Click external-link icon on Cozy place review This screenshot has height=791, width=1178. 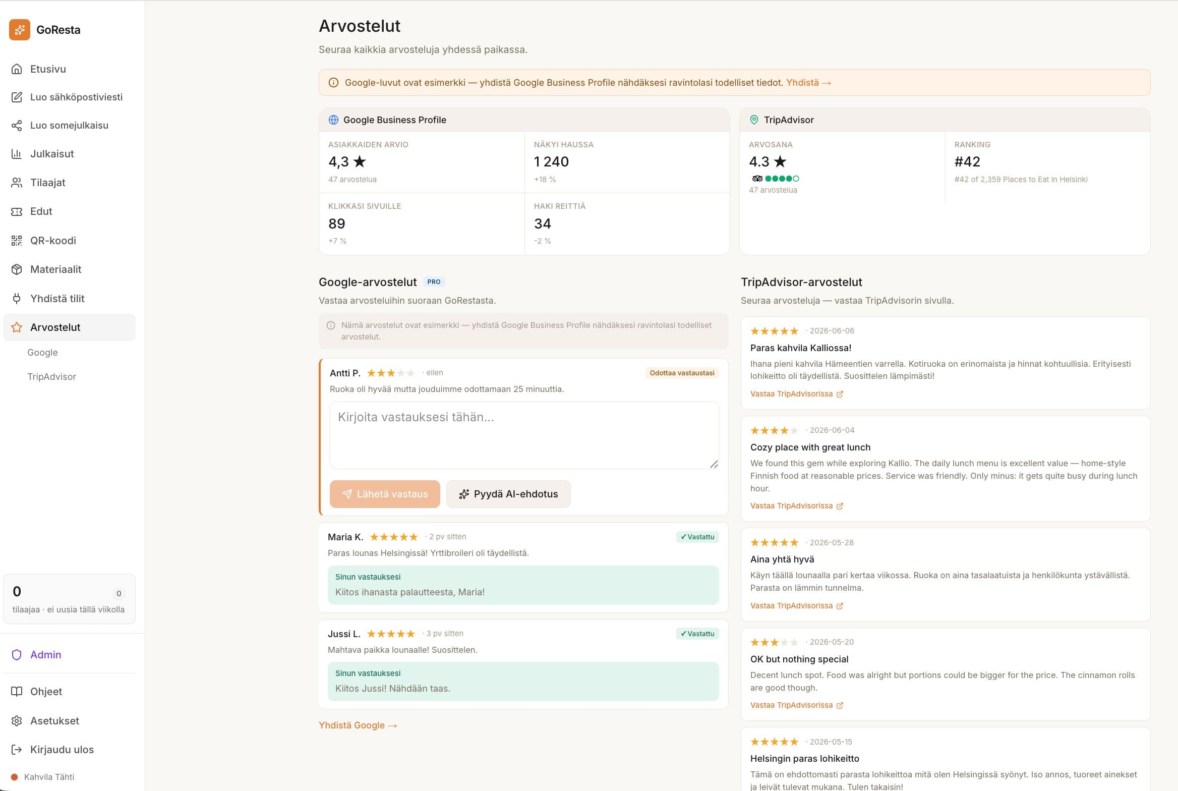point(840,506)
